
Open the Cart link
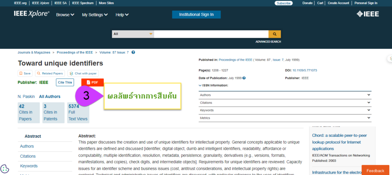pos(320,3)
